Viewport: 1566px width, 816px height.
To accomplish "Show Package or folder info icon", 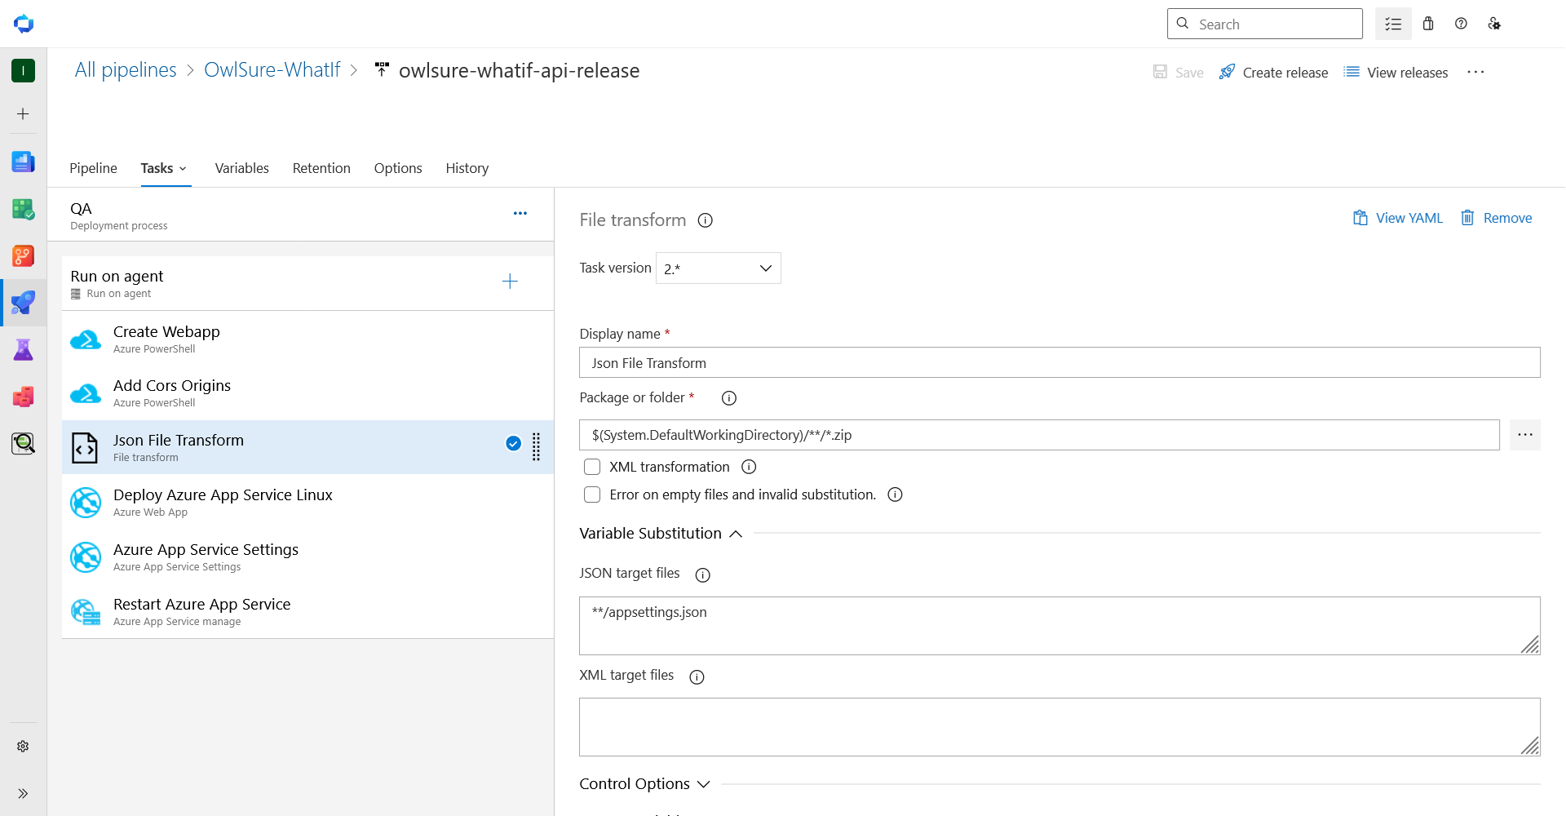I will tap(729, 398).
